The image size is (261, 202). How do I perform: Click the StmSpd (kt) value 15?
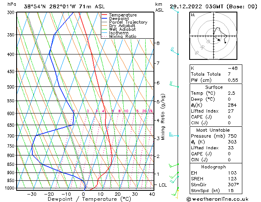tap(231, 191)
